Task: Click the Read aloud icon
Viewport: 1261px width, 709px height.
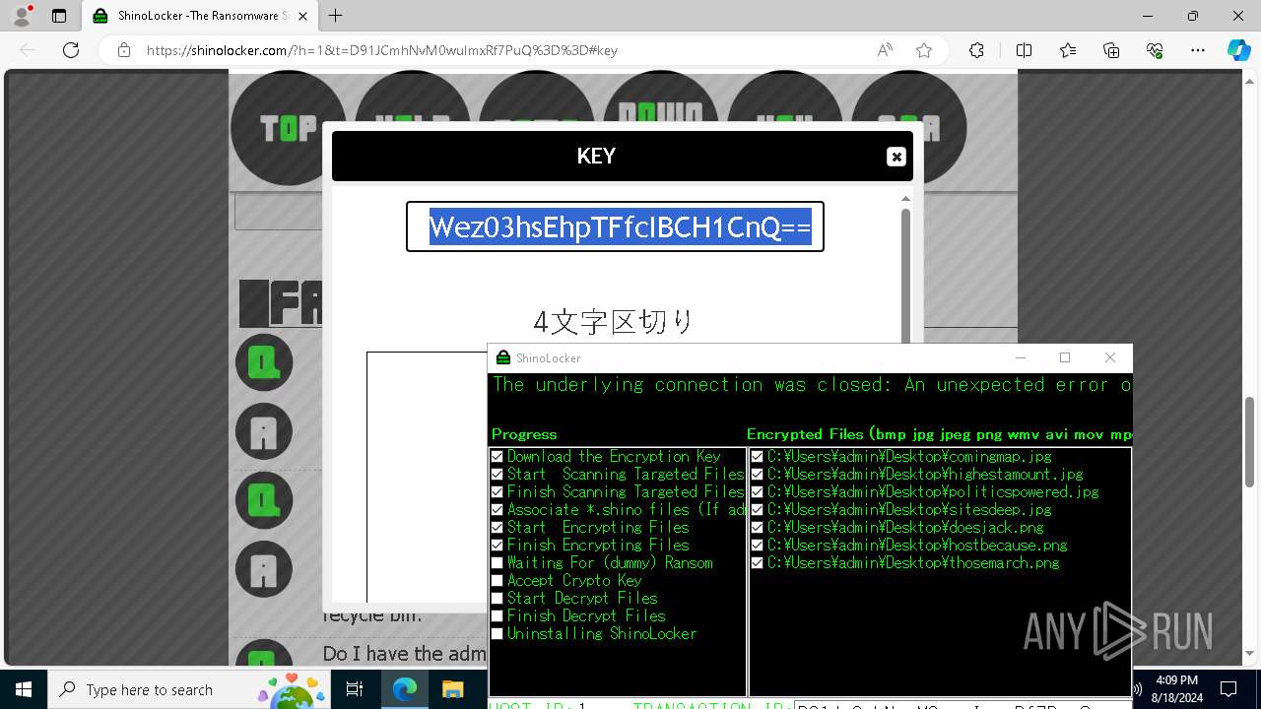Action: click(885, 50)
